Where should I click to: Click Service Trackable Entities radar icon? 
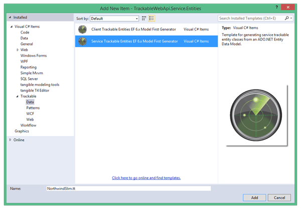click(x=83, y=41)
